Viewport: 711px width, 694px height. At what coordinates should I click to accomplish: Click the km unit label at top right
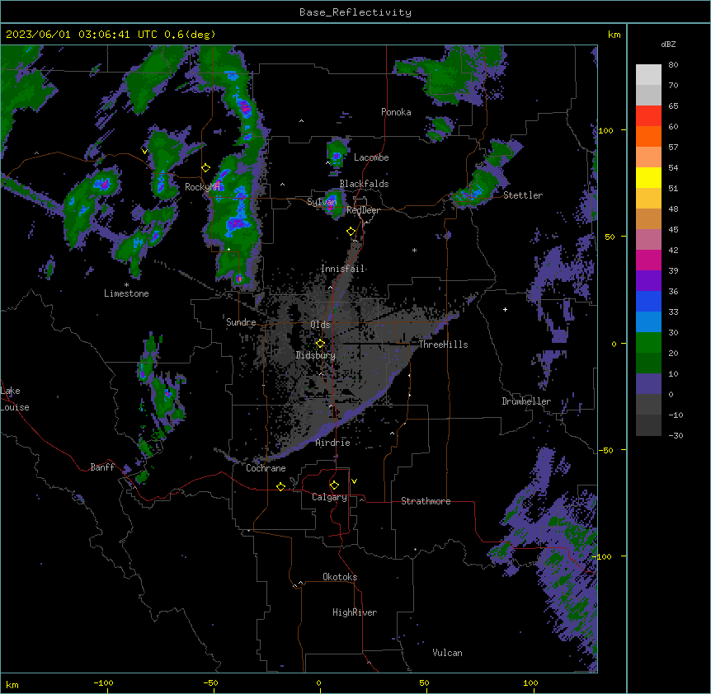point(614,35)
